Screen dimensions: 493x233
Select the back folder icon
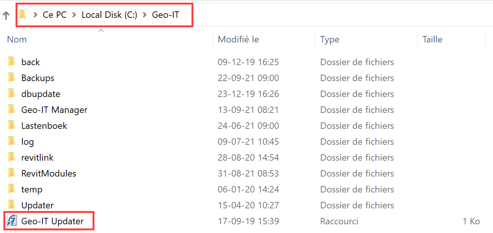point(12,61)
